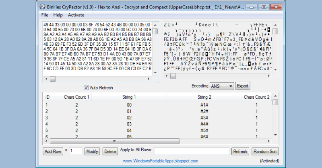Screen dimensions: 322x168
Task: Click the String 1 column header
Action: (x=129, y=97)
